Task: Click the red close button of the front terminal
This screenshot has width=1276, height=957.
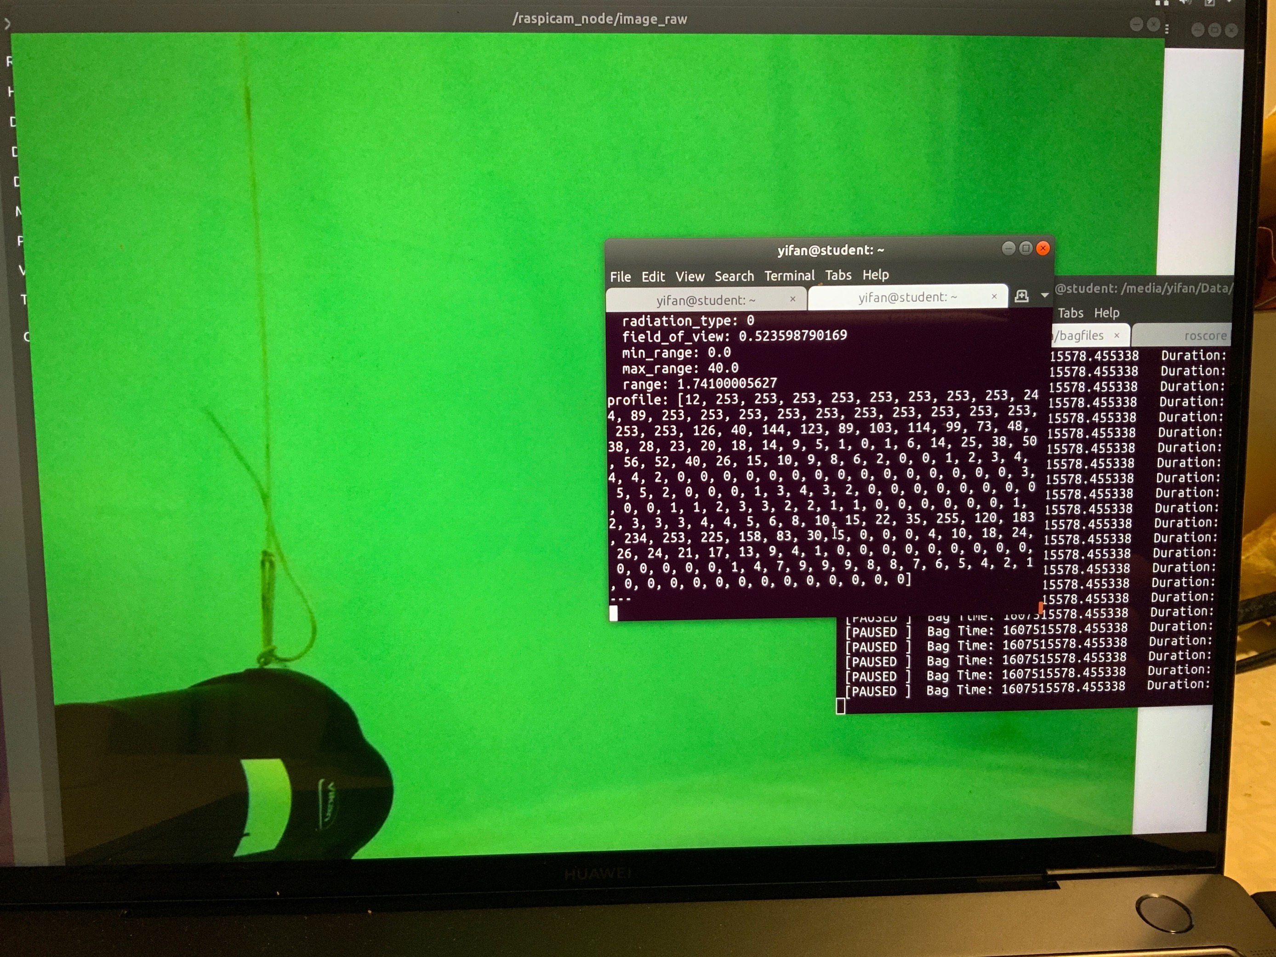Action: [1043, 248]
